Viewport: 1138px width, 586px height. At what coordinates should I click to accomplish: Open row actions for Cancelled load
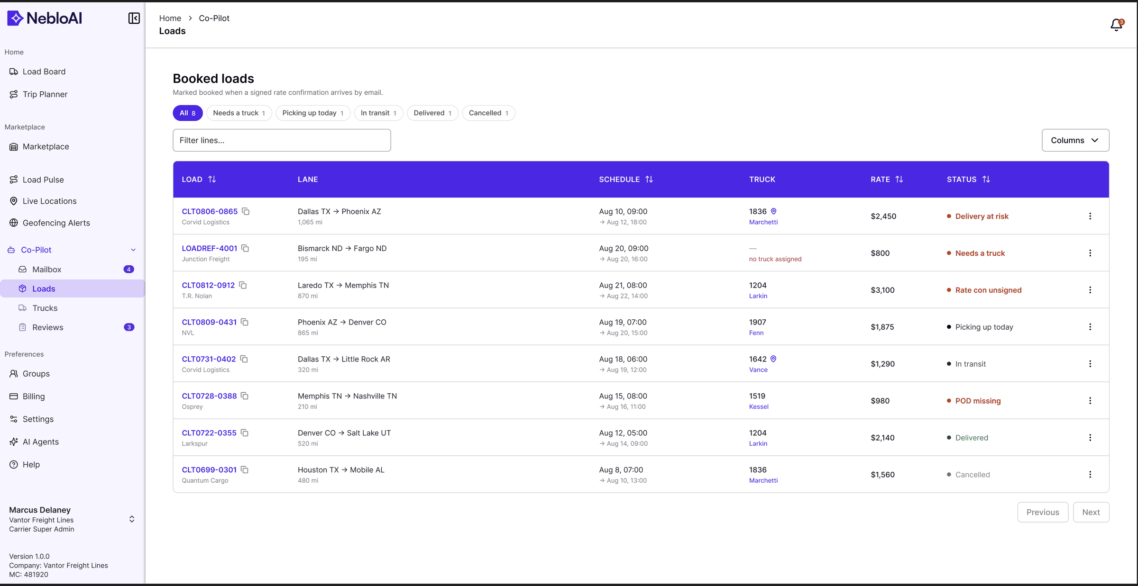[1090, 475]
